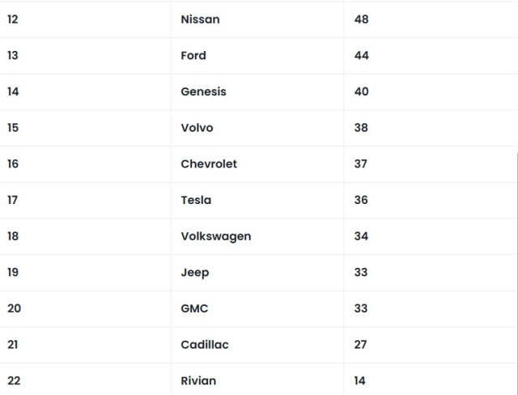This screenshot has height=395, width=518.
Task: Click the Volkswagen brand cell
Action: tap(215, 236)
